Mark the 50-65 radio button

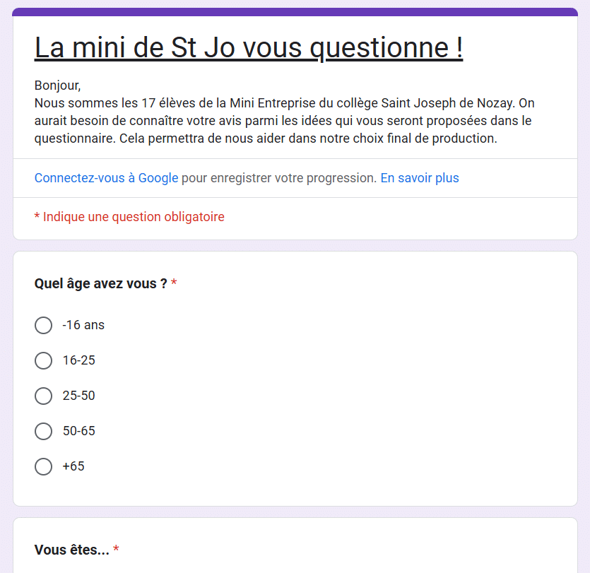43,431
